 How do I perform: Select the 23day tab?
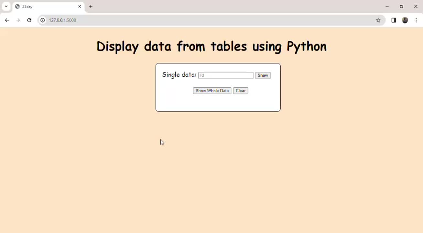click(45, 6)
